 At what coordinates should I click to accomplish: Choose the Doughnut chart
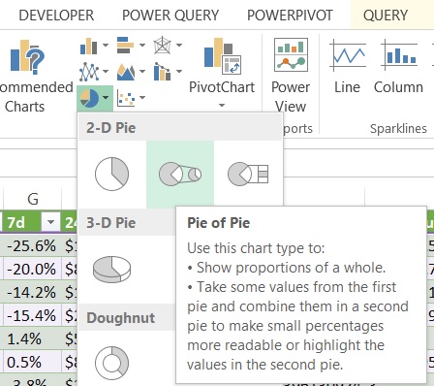112,363
